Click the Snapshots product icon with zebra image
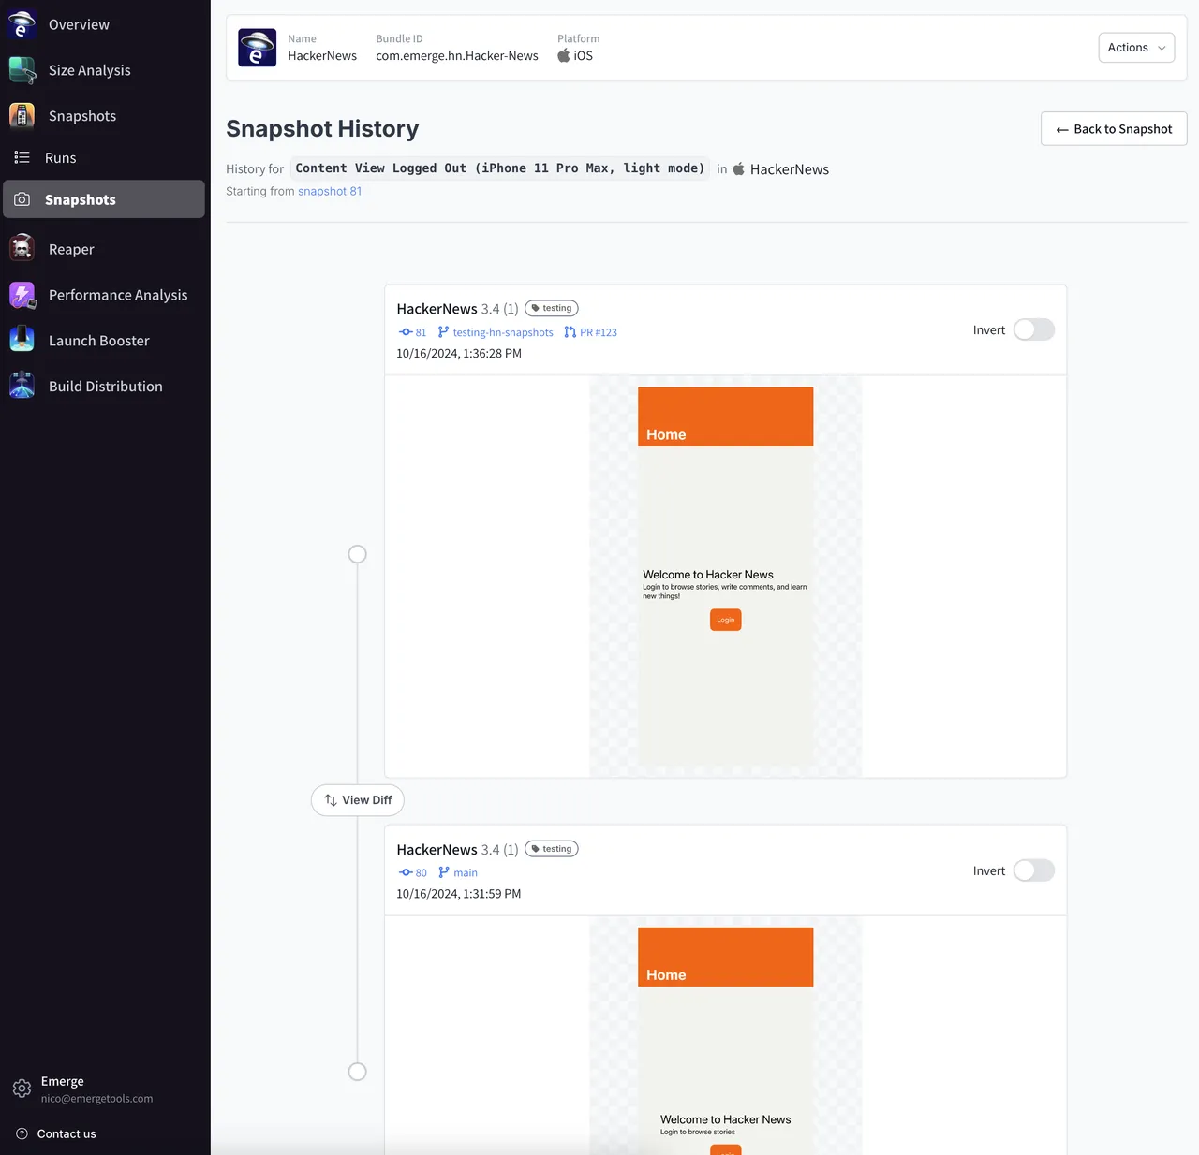Image resolution: width=1199 pixels, height=1155 pixels. (22, 116)
